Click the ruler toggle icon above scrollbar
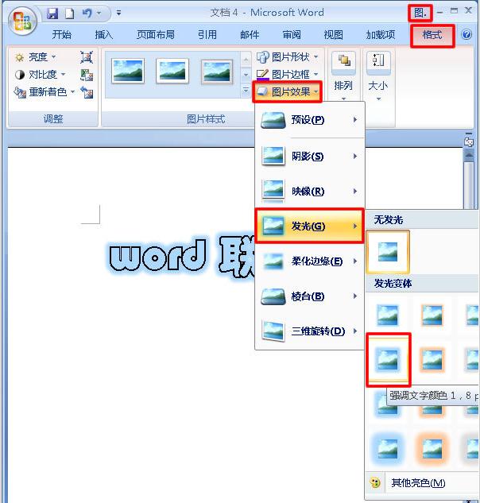This screenshot has height=503, width=480. (469, 141)
